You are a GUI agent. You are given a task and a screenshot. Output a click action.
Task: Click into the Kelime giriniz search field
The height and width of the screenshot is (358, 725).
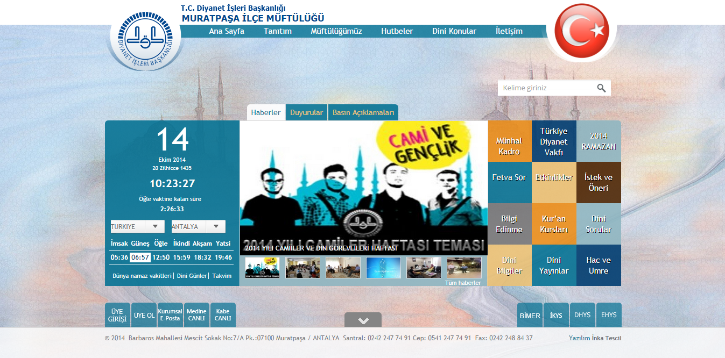(x=546, y=88)
